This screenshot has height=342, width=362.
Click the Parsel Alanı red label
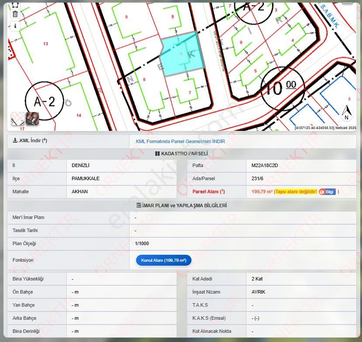click(x=208, y=192)
